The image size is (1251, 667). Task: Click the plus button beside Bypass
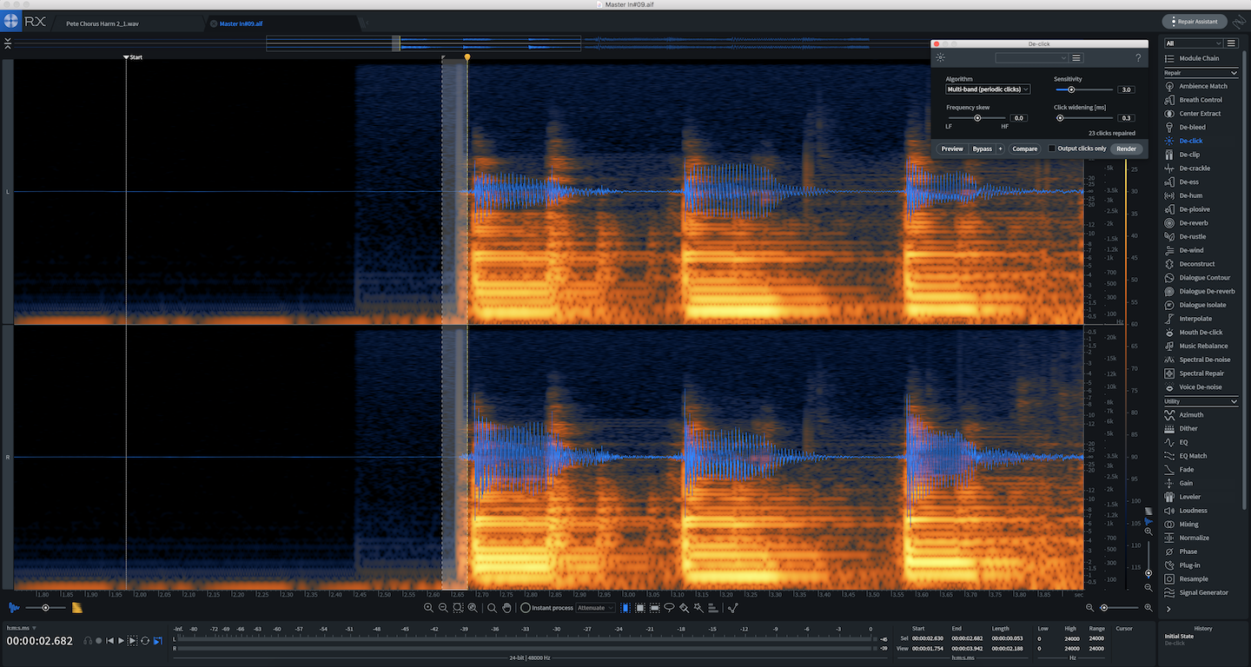(x=1000, y=149)
